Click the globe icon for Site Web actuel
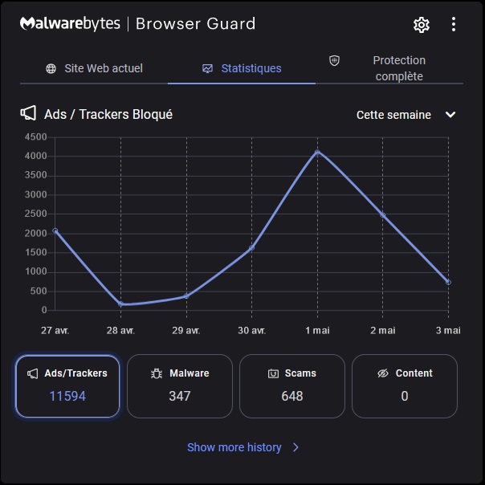The image size is (485, 485). click(51, 68)
